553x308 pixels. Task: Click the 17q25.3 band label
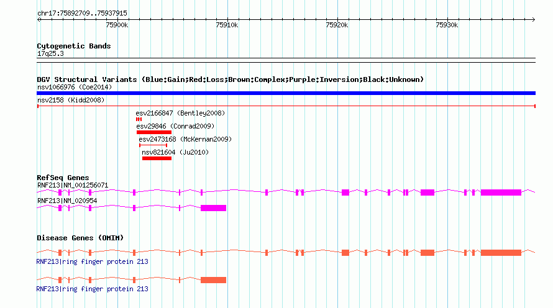[50, 54]
